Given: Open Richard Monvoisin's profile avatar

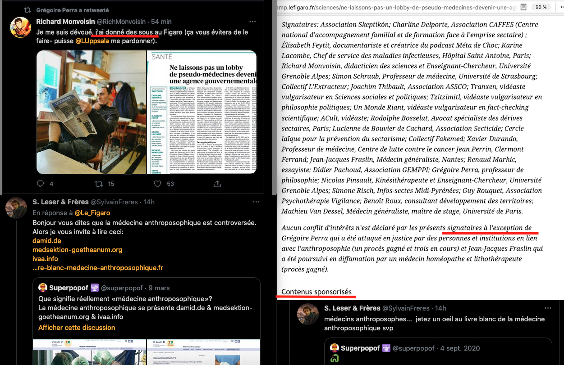Looking at the screenshot, I should (21, 28).
